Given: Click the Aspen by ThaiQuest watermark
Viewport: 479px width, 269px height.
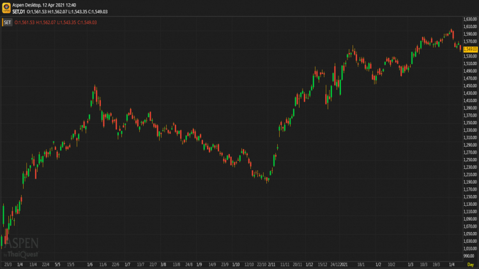Looking at the screenshot, I should coord(21,248).
